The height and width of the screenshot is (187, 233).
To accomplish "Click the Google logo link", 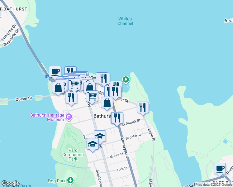I will click(10, 183).
